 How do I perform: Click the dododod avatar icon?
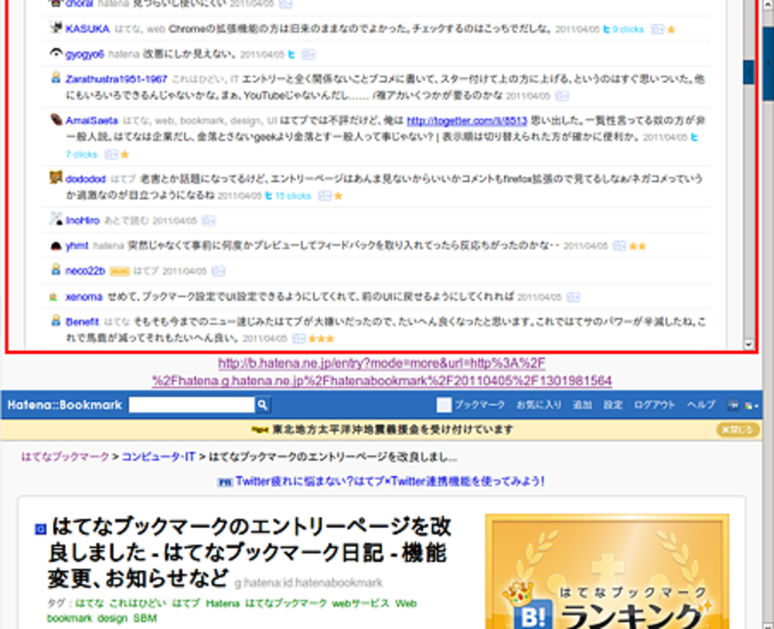tap(56, 177)
